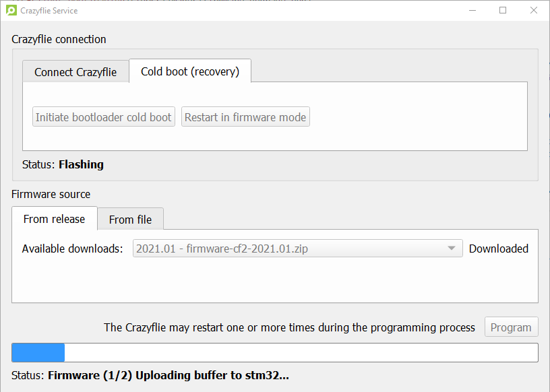This screenshot has height=392, width=550.
Task: Expand the firmware list dropdown arrow
Action: (452, 249)
